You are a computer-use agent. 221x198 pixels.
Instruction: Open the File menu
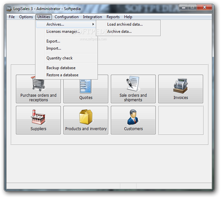coord(12,17)
